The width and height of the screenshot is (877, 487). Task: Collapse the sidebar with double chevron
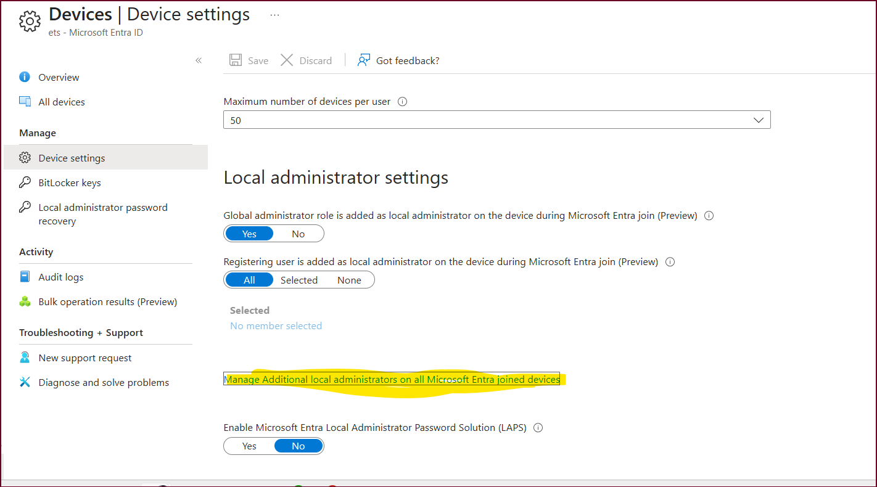199,60
